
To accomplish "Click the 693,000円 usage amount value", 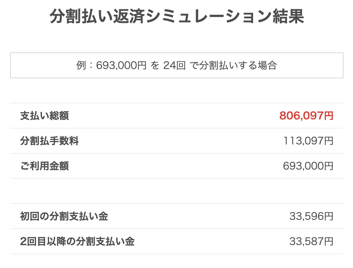I will point(308,166).
